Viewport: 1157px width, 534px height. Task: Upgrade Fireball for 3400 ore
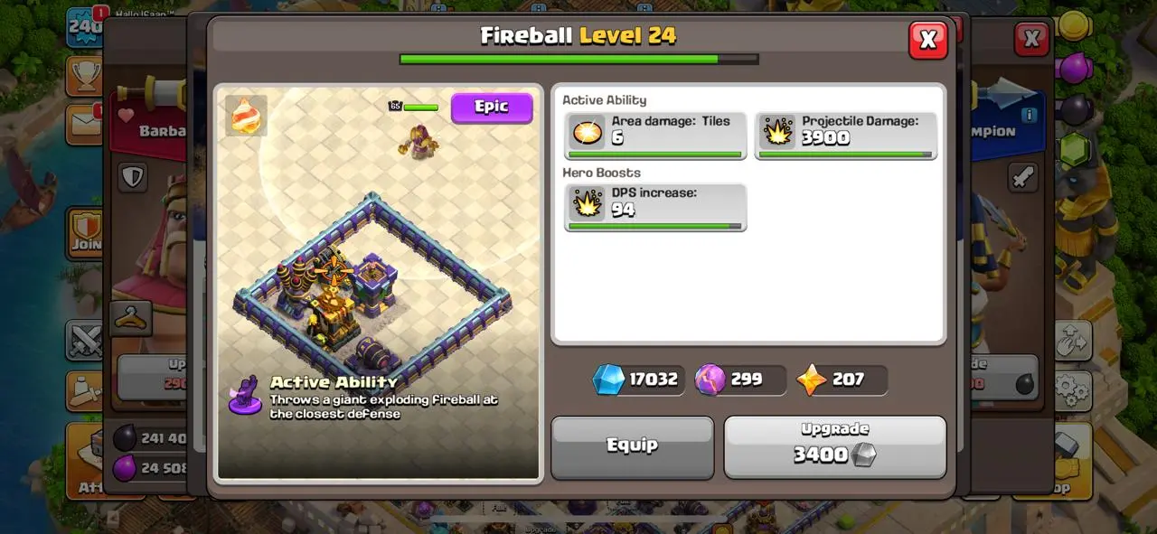point(835,446)
